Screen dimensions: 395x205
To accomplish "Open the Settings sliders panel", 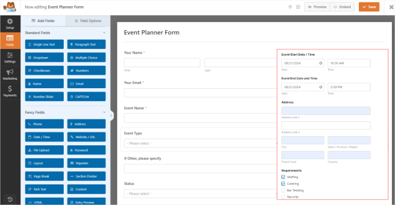I will pyautogui.click(x=10, y=58).
